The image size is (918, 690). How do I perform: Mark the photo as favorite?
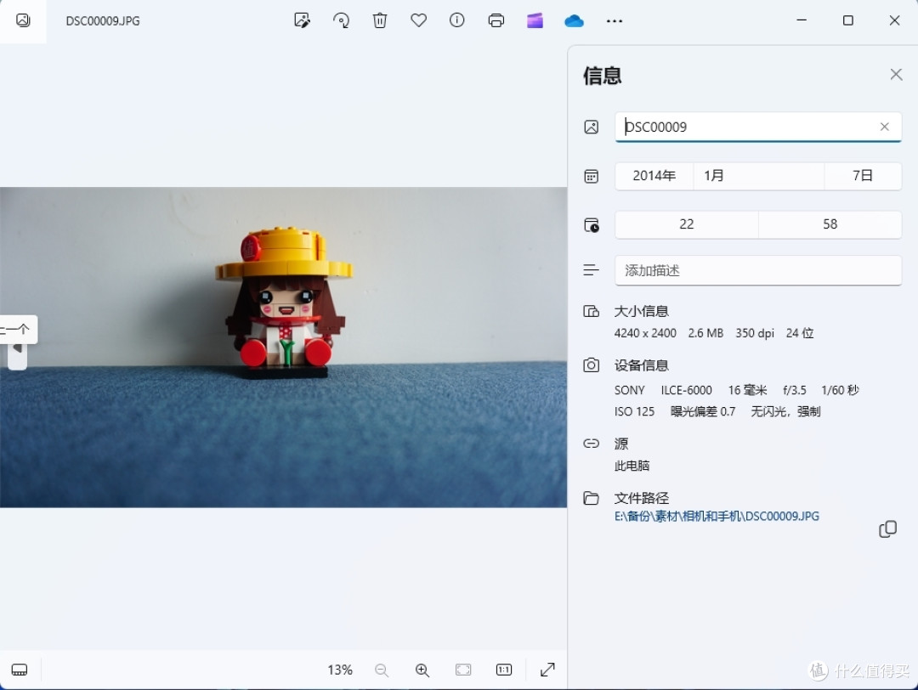[418, 20]
